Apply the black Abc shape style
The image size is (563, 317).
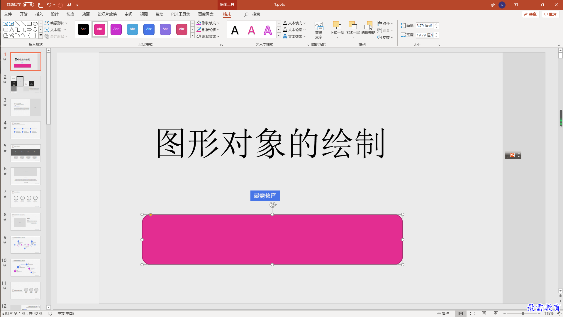point(83,29)
